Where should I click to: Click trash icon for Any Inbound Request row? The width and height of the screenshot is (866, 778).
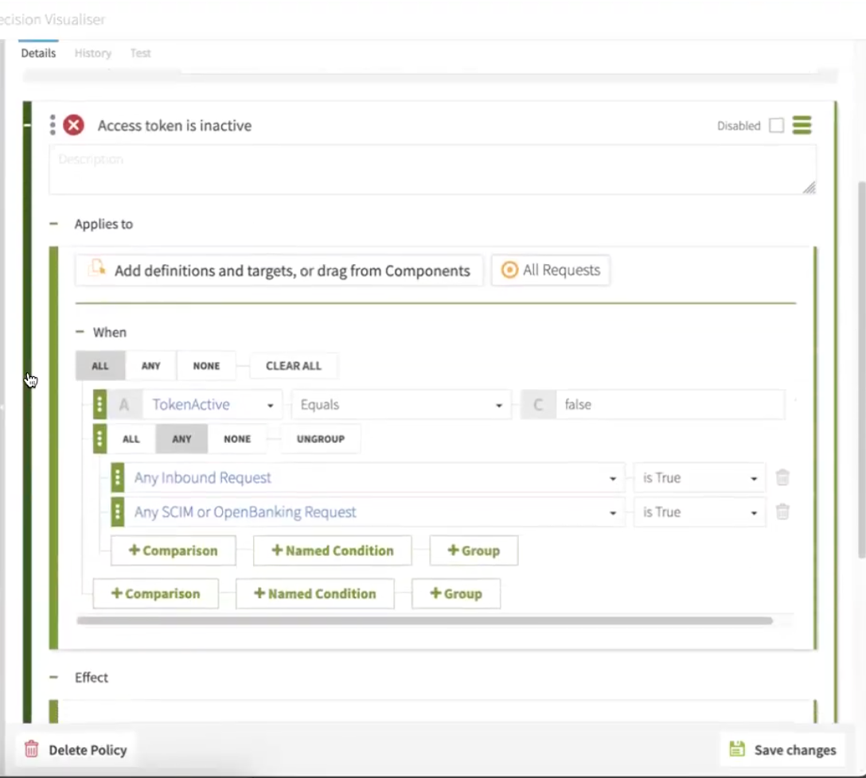[x=782, y=477]
